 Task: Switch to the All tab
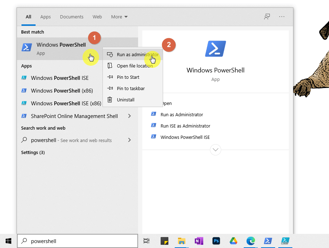click(28, 17)
